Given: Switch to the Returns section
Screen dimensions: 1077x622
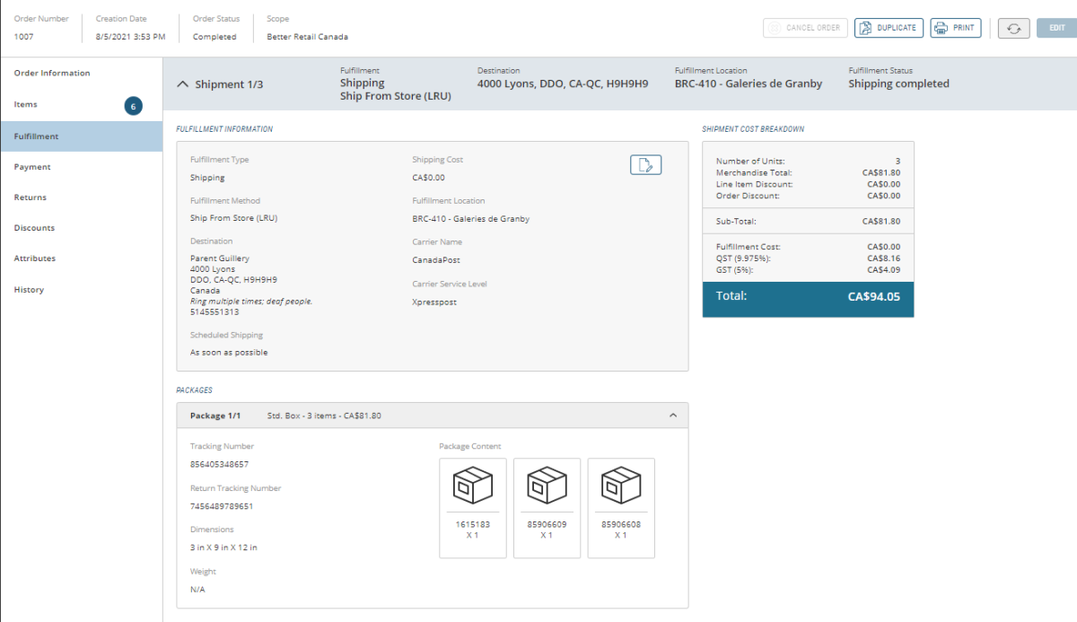Looking at the screenshot, I should point(31,197).
